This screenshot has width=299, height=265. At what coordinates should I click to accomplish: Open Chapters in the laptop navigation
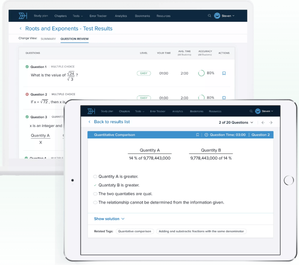(60, 16)
